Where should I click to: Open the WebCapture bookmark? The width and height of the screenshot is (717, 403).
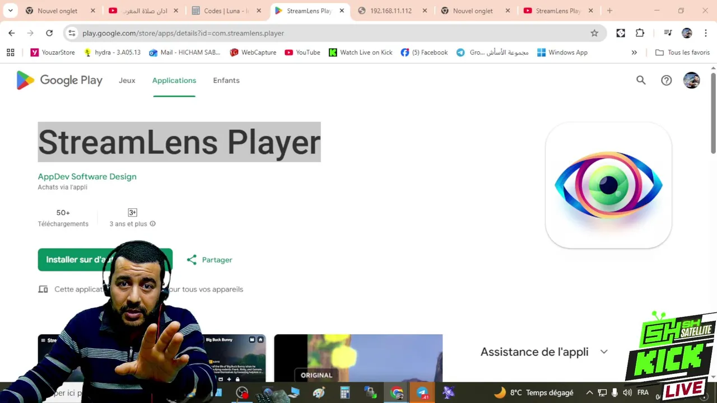(253, 52)
